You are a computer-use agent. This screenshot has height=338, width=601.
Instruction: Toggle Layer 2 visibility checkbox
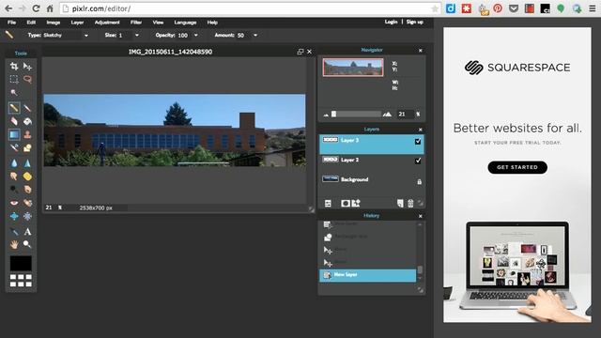tap(418, 161)
